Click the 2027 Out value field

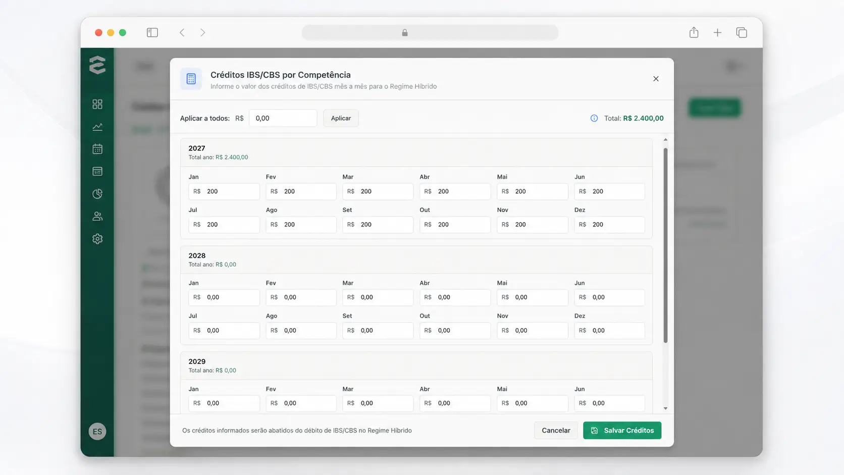click(455, 225)
